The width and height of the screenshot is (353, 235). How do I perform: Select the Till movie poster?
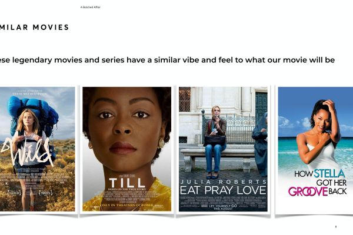point(126,149)
